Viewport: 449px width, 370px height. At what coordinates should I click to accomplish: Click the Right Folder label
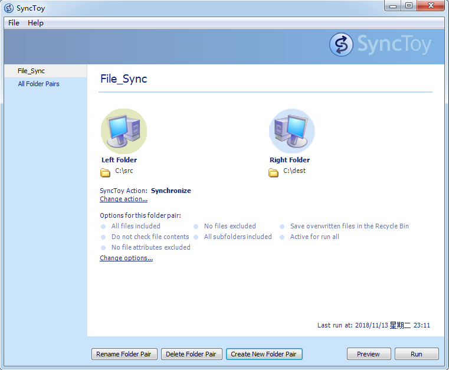pyautogui.click(x=290, y=160)
